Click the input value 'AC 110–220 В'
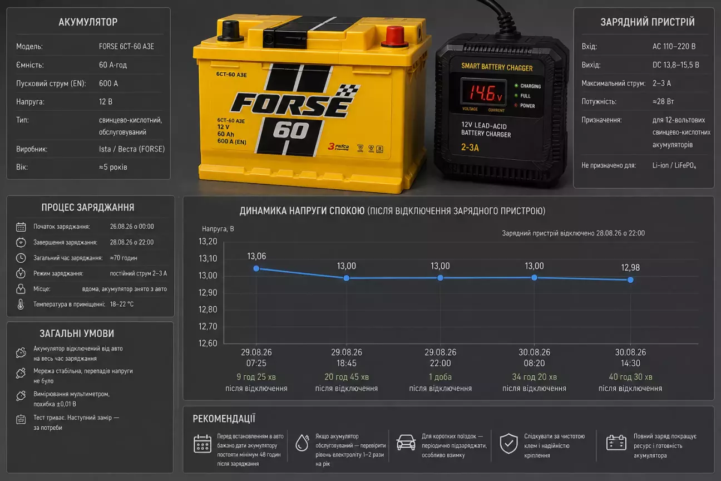This screenshot has height=481, width=721. point(674,47)
